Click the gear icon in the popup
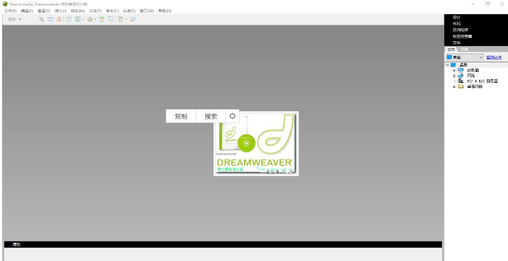508x261 pixels. coord(232,116)
